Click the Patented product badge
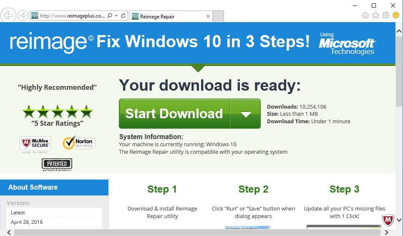 (57, 165)
